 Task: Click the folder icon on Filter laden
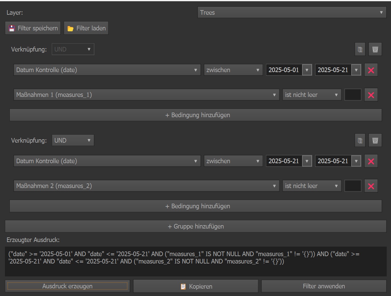click(x=71, y=28)
